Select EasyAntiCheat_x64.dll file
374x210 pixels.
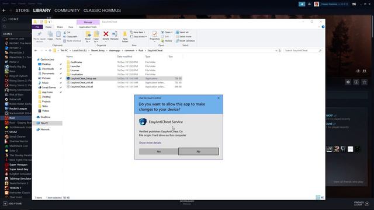click(82, 82)
